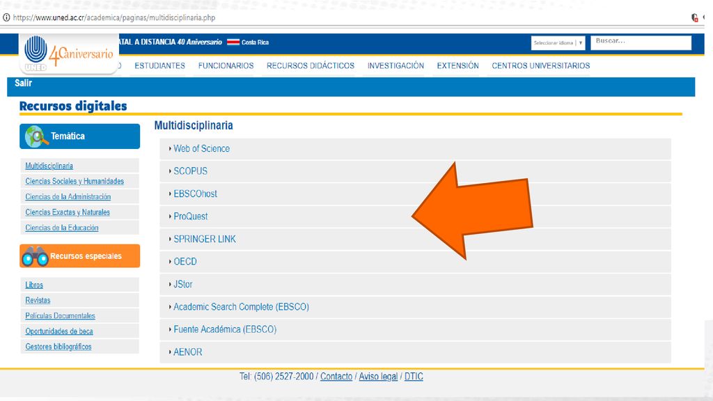Expand the OECD entry

pyautogui.click(x=415, y=262)
